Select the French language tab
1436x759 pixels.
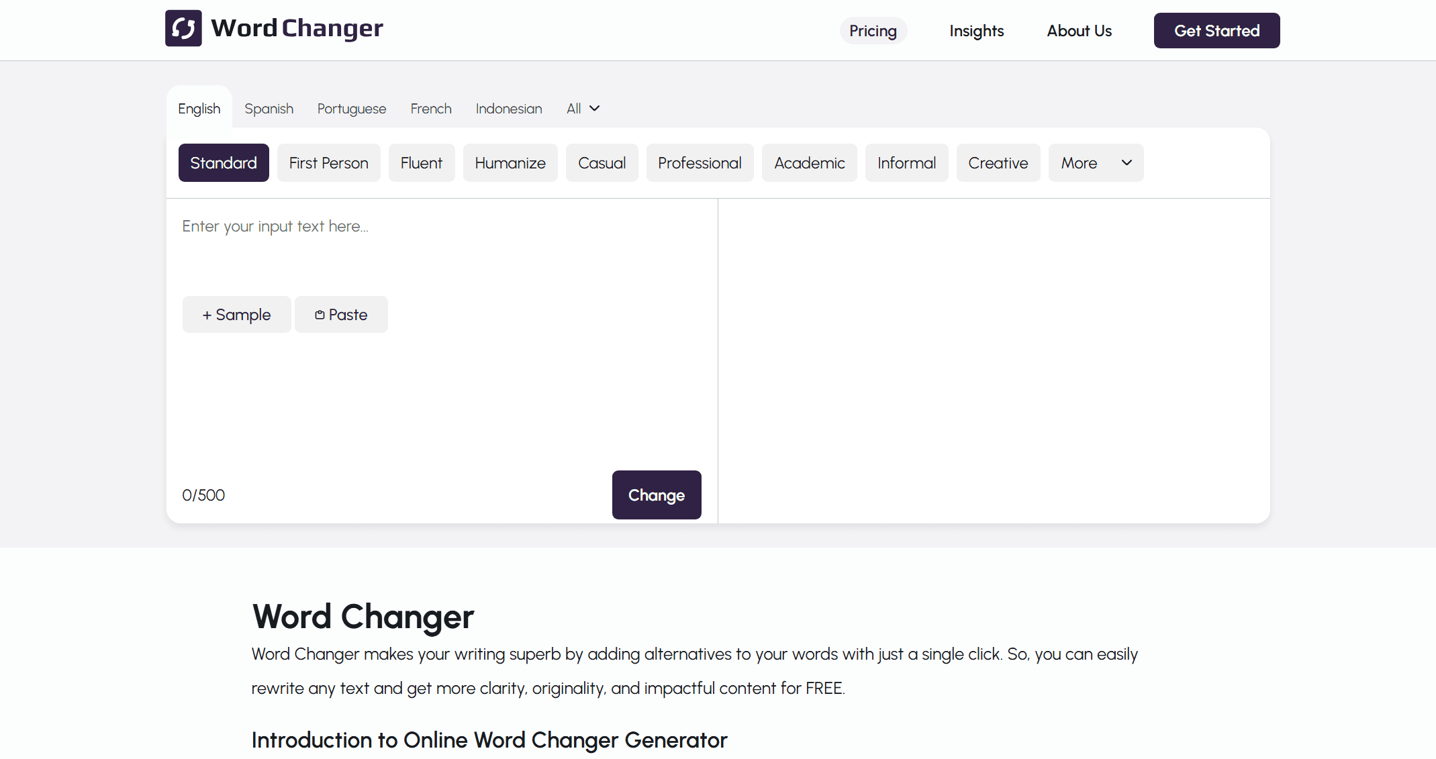point(431,109)
